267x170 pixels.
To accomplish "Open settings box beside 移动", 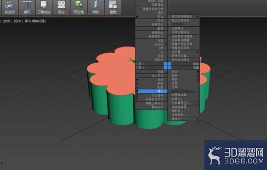I will [x=198, y=72].
